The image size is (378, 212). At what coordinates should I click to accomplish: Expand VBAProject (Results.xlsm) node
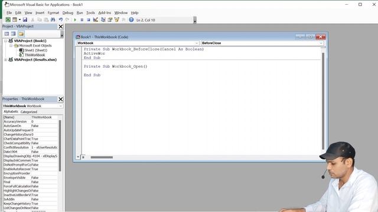point(5,59)
